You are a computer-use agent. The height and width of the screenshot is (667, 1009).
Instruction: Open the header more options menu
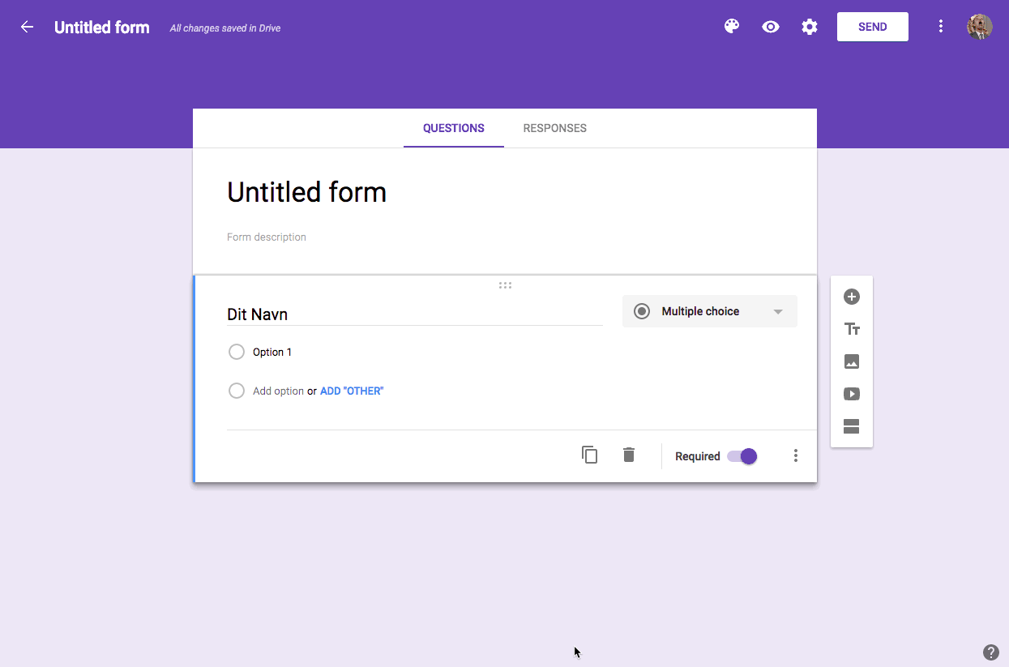pyautogui.click(x=941, y=27)
